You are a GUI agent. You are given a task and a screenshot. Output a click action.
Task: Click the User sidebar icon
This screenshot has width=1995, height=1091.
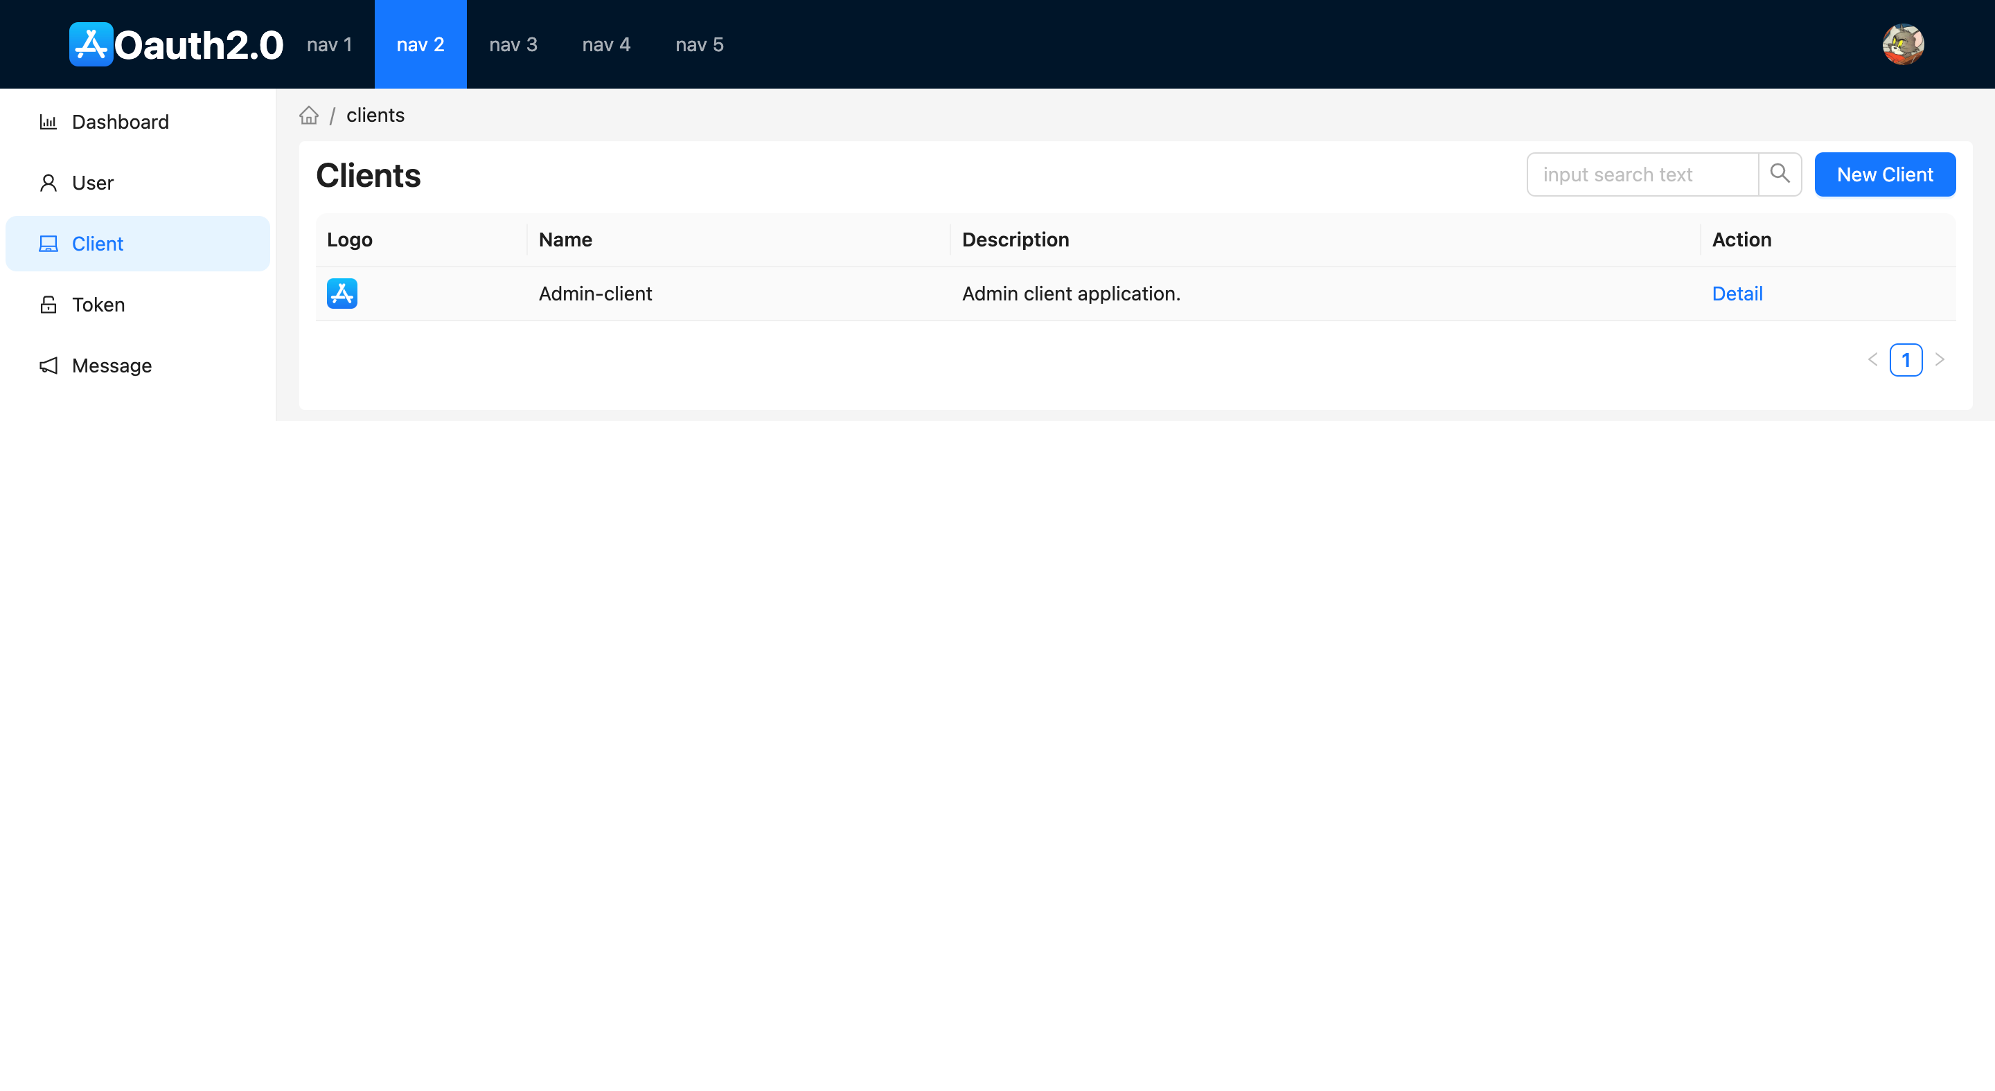coord(48,183)
